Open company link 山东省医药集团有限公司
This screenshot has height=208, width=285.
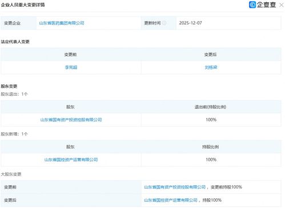62,23
